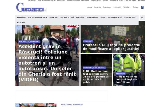160x107 pixels.
Task: Open the search magnifier icon
Action: coord(142,17)
